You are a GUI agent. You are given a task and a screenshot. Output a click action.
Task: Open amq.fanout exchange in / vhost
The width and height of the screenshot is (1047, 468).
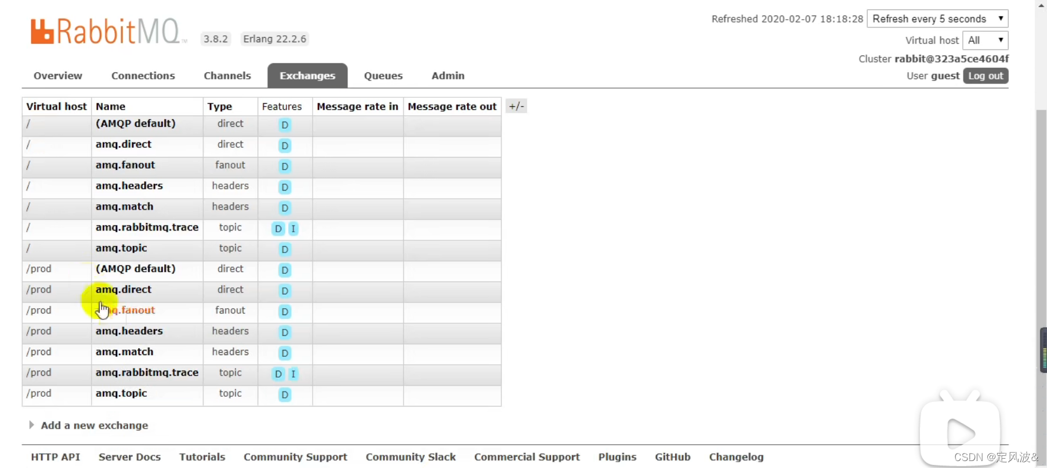[125, 165]
